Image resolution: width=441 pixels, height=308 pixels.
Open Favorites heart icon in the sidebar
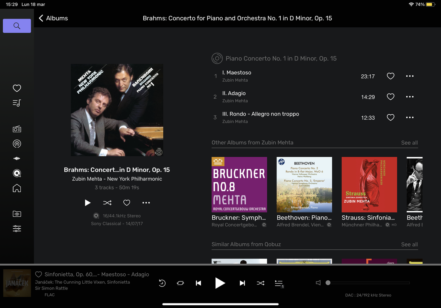coord(17,88)
